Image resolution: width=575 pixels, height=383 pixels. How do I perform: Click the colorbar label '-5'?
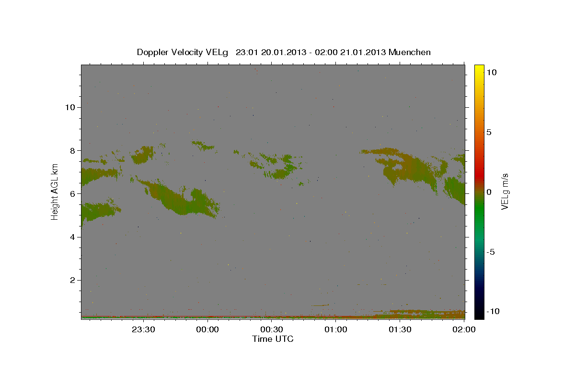pos(491,252)
